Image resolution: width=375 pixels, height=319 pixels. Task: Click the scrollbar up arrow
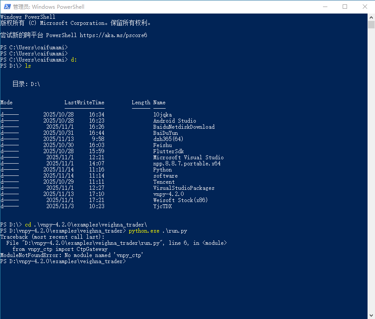point(371,17)
